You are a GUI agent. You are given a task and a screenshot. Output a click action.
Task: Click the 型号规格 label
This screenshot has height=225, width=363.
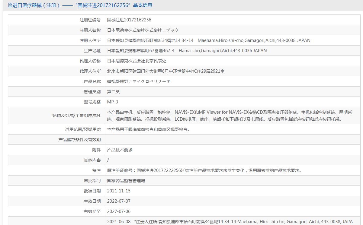pos(92,102)
